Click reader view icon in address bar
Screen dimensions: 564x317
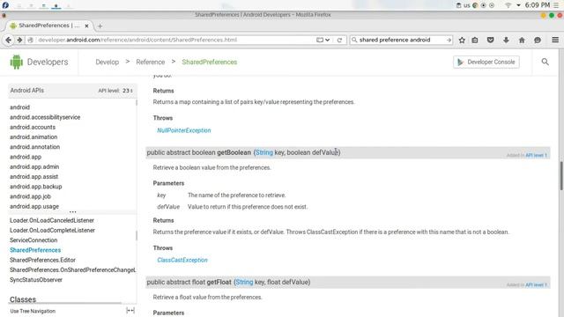point(319,40)
